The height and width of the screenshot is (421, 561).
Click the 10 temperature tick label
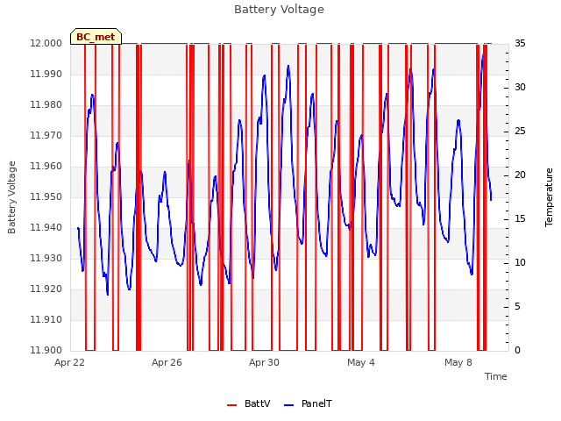click(520, 263)
